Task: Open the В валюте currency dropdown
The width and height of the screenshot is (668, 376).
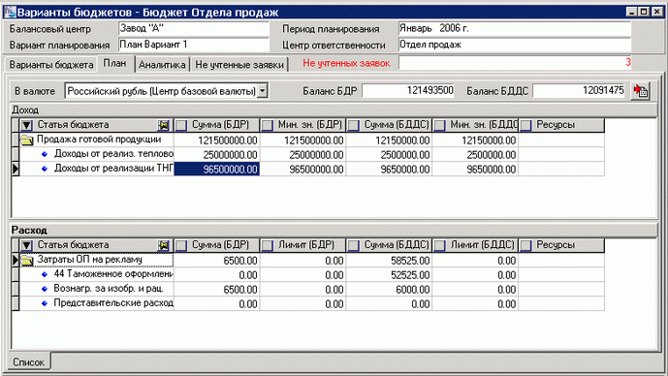Action: [x=263, y=91]
